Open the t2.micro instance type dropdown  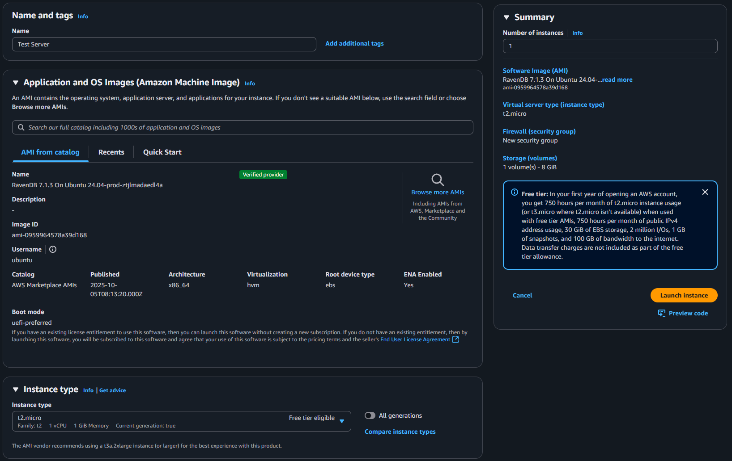point(181,421)
